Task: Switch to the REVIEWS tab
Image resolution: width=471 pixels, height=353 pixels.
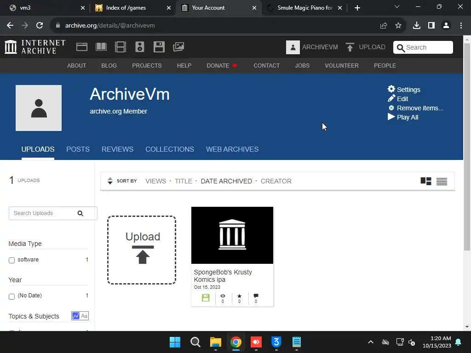Action: click(x=117, y=149)
